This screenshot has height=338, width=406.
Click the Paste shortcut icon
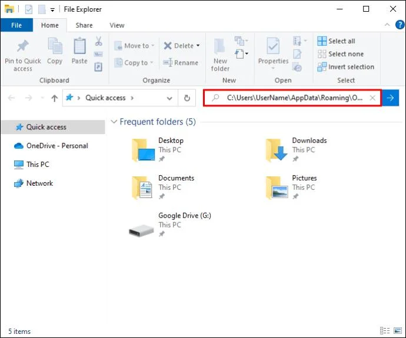(x=98, y=67)
